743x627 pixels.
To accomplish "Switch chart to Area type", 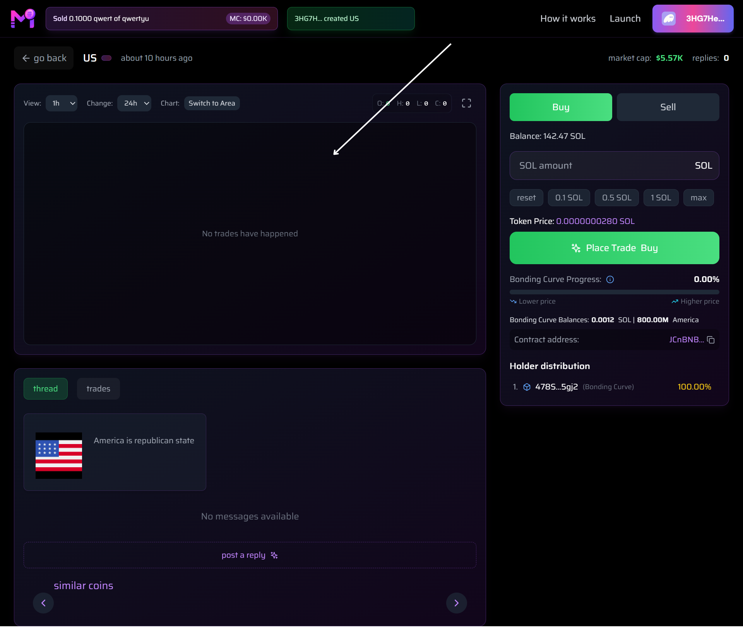I will (212, 103).
